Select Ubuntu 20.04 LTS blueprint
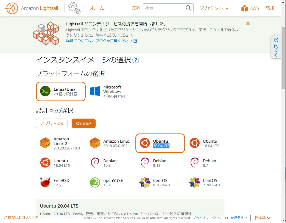 point(160,143)
